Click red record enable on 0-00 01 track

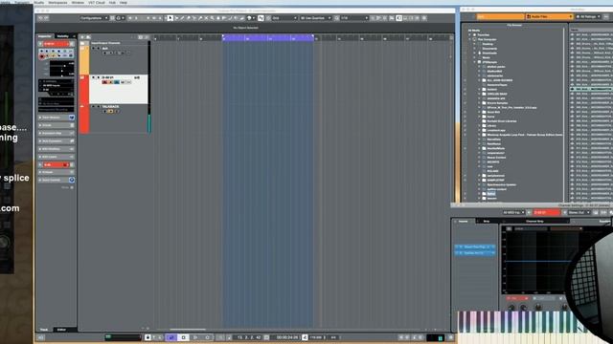pos(104,82)
